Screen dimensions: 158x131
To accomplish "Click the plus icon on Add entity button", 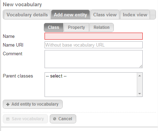I will point(8,104).
